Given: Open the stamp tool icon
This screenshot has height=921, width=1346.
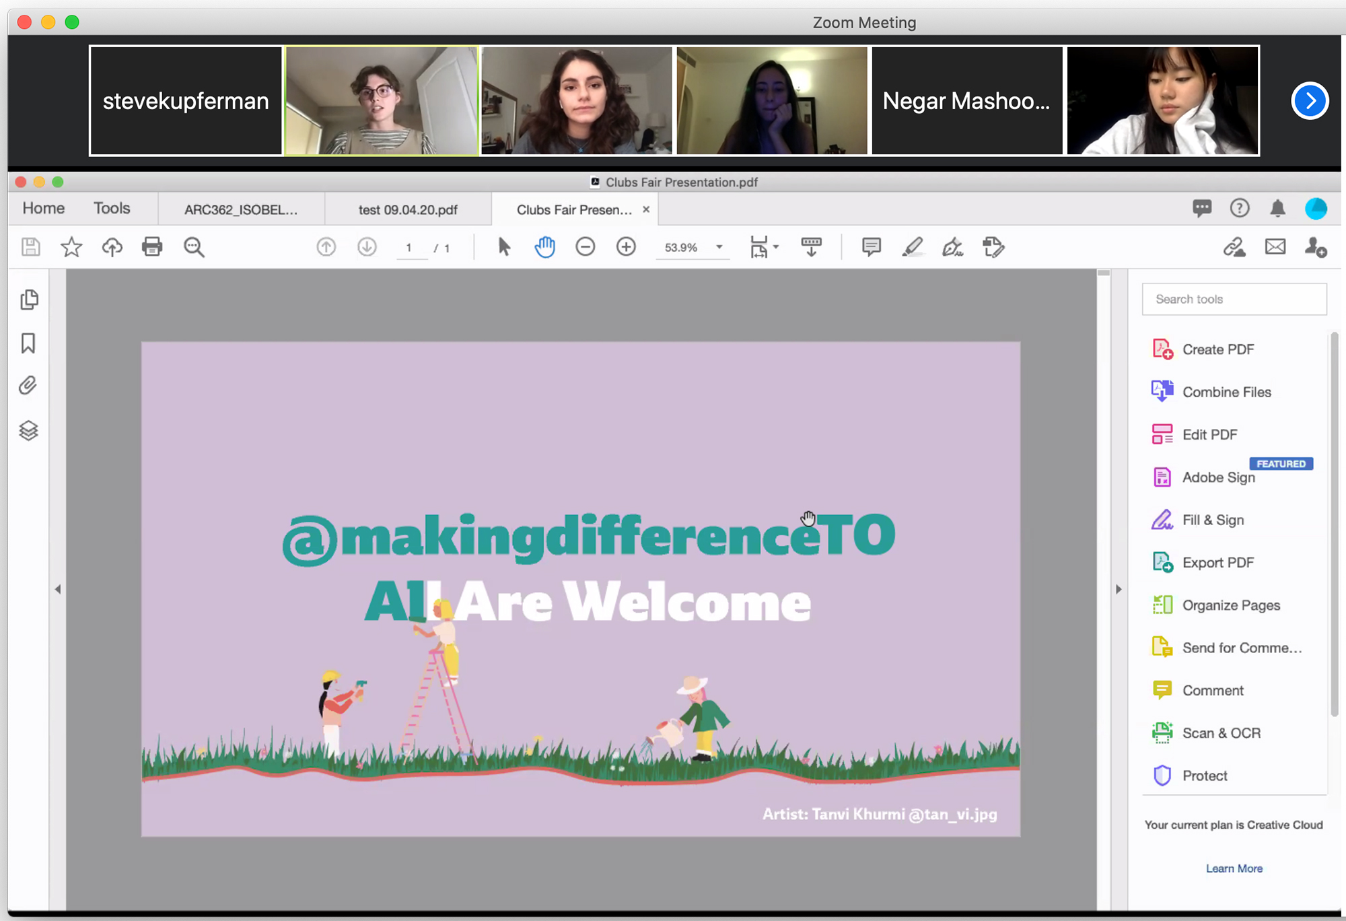Looking at the screenshot, I should tap(993, 247).
